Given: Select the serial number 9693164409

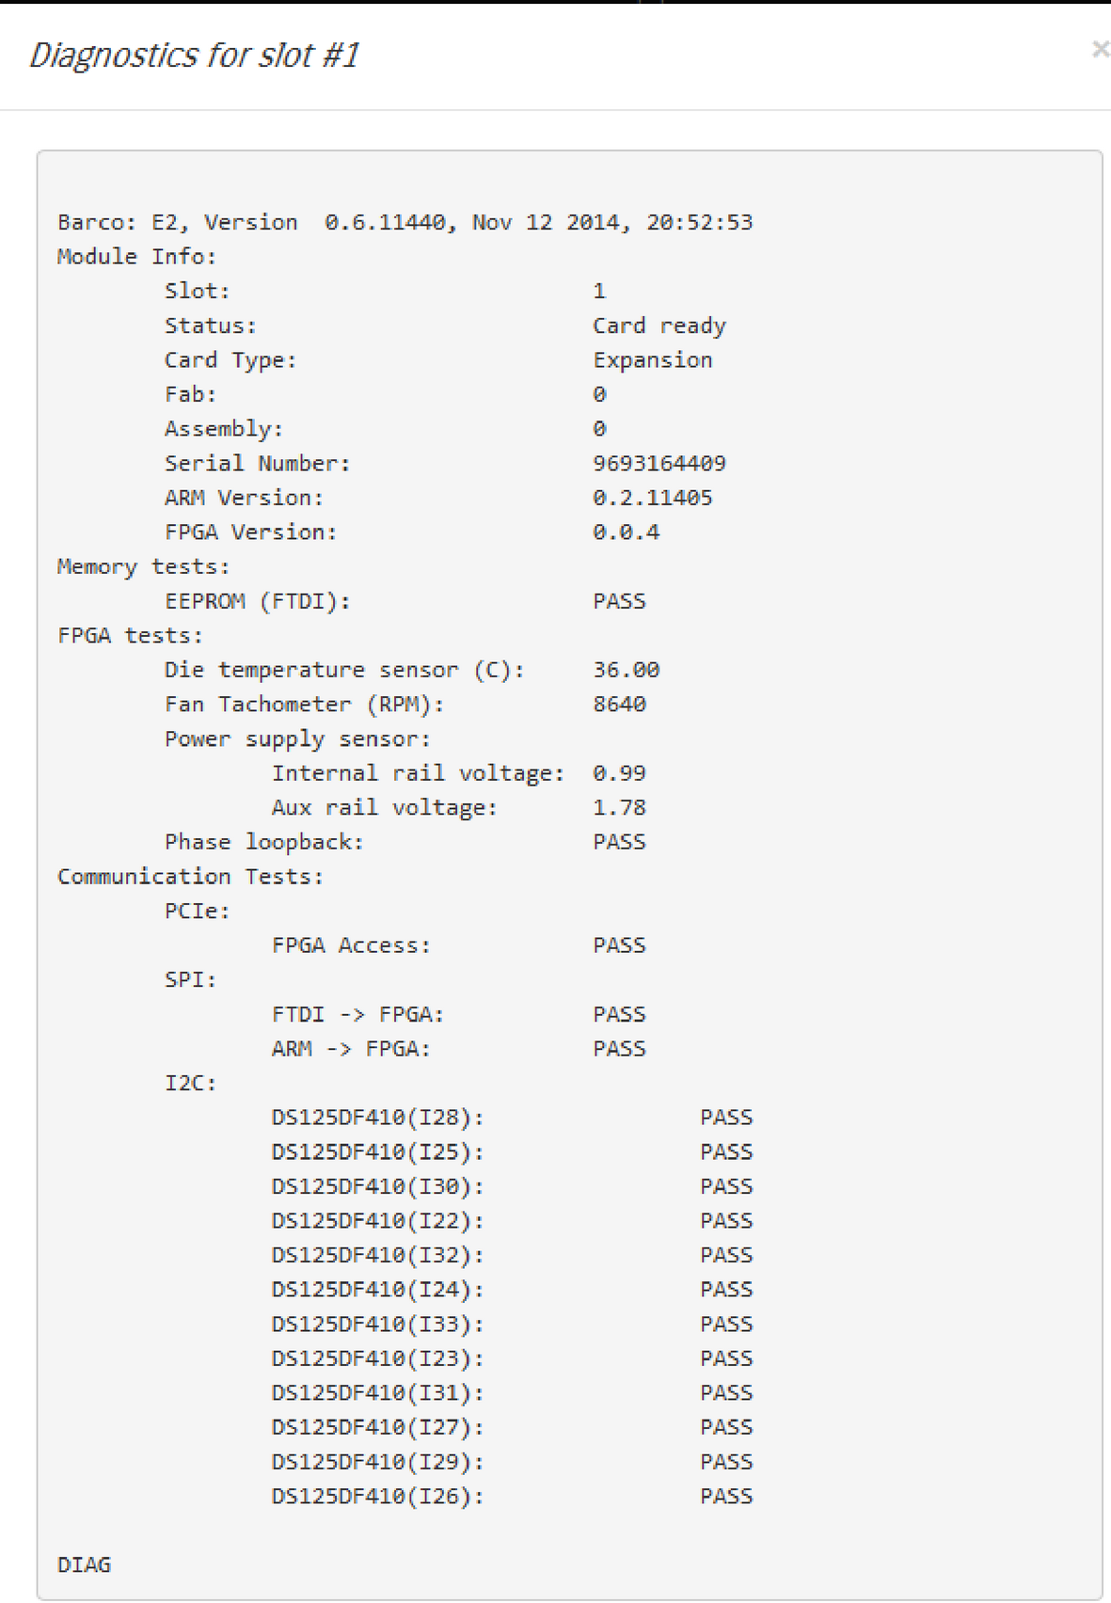Looking at the screenshot, I should [659, 463].
